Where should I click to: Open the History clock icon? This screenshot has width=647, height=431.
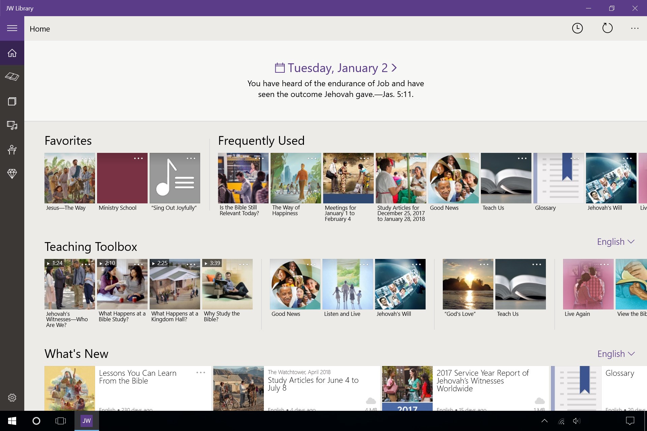coord(577,28)
